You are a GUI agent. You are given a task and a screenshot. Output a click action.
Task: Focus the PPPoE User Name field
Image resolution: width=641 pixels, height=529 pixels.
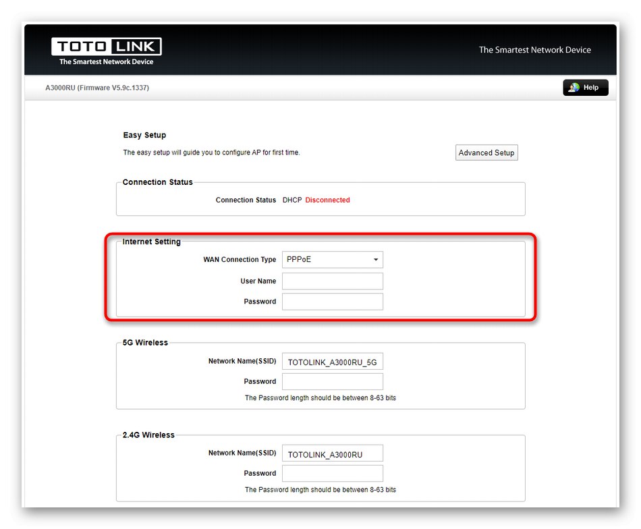333,281
